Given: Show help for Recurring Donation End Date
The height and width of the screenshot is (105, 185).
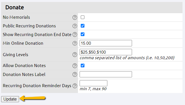Looking at the screenshot, I should (x=75, y=35).
